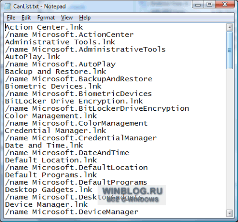Click 'Date and Time.lnk' line

coord(44,146)
